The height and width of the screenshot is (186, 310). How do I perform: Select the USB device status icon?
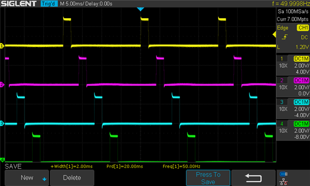coord(283,174)
